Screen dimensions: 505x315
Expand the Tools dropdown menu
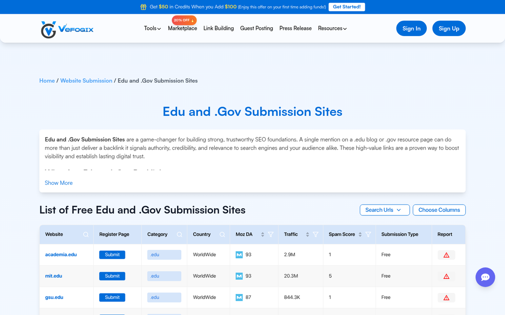point(152,28)
